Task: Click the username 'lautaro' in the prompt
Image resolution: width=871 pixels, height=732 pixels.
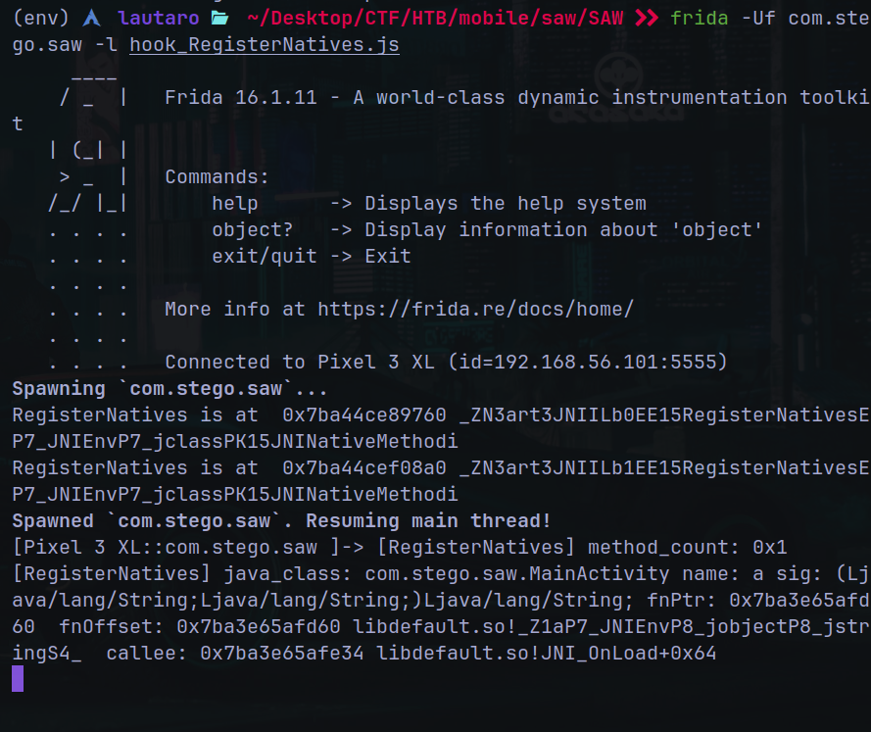Action: (159, 19)
